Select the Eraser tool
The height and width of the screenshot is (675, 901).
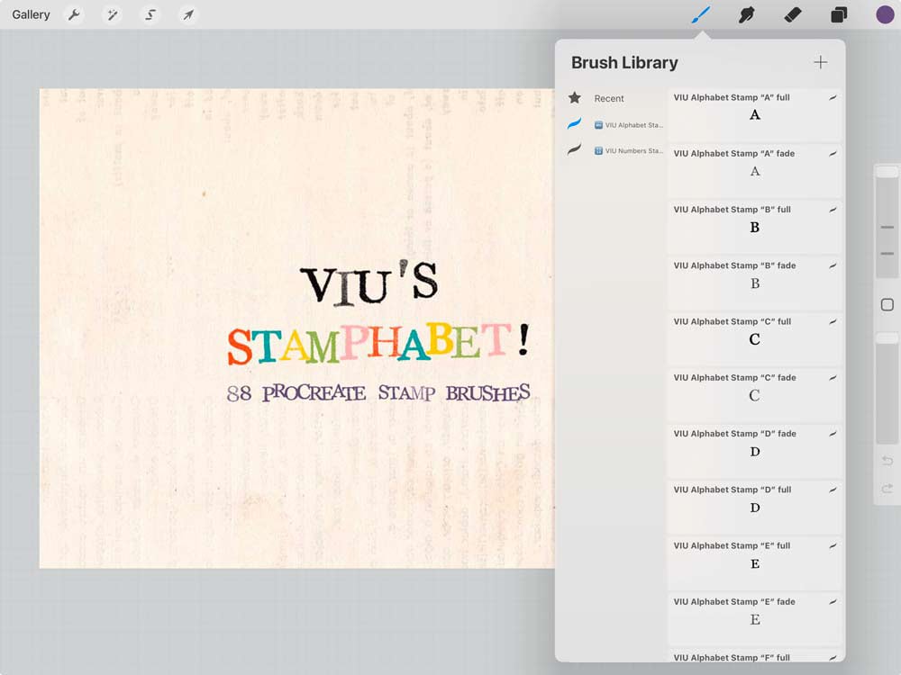(792, 14)
